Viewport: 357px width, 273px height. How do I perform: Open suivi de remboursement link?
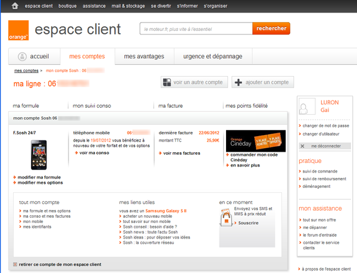324,179
